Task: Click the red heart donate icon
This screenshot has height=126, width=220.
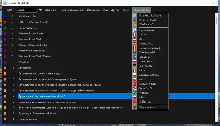Action: point(135,108)
